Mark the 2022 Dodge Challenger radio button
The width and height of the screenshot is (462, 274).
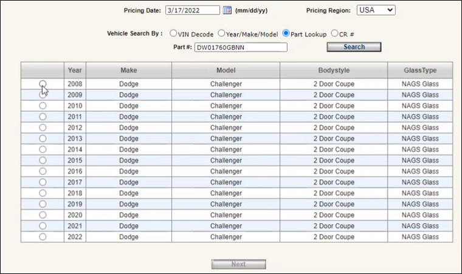coord(43,236)
